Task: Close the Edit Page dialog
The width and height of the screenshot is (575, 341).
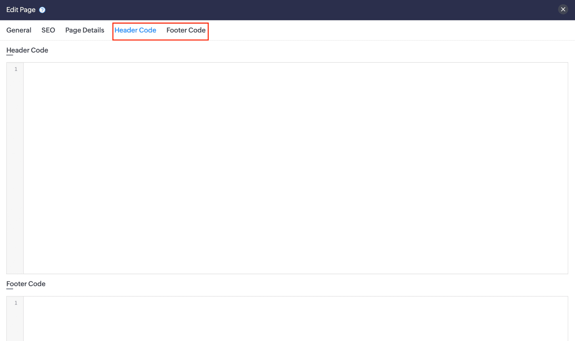Action: (x=563, y=9)
